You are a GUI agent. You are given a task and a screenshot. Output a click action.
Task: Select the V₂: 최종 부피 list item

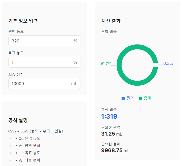pyautogui.click(x=29, y=160)
